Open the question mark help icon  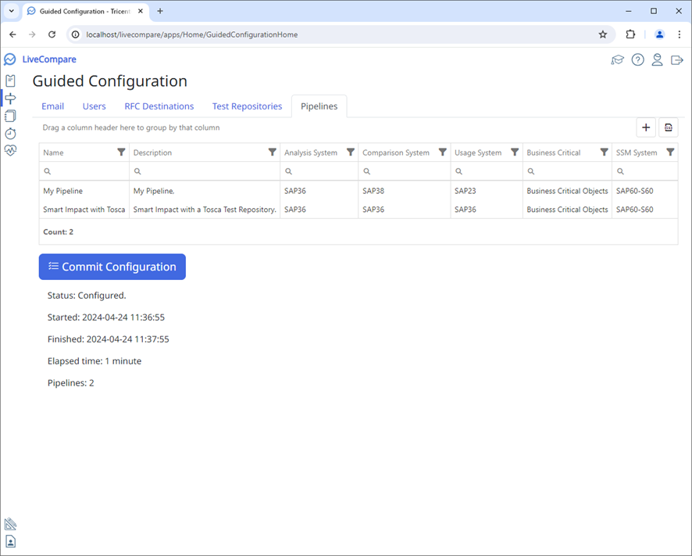[637, 59]
